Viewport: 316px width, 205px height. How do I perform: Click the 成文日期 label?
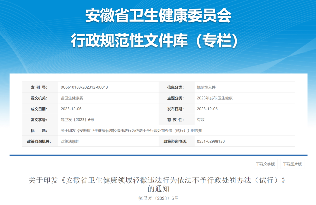coord(39,109)
